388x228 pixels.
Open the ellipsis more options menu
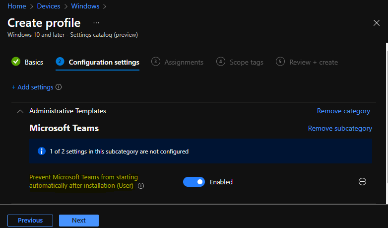pos(96,23)
